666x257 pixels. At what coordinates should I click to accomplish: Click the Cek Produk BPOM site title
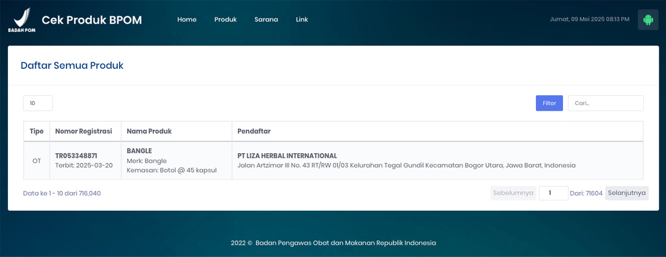coord(92,20)
